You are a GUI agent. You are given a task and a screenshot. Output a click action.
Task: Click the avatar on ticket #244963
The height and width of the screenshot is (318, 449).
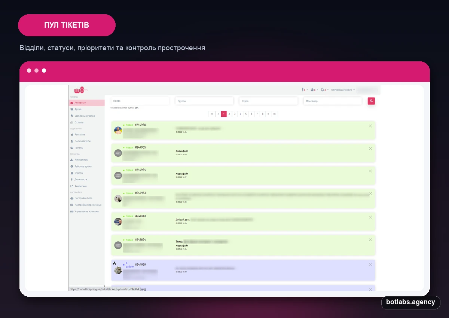coord(118,199)
